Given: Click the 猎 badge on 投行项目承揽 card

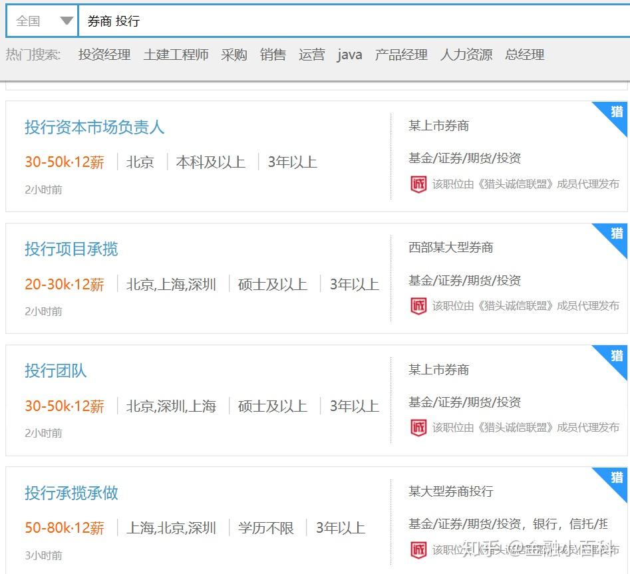Looking at the screenshot, I should 616,233.
